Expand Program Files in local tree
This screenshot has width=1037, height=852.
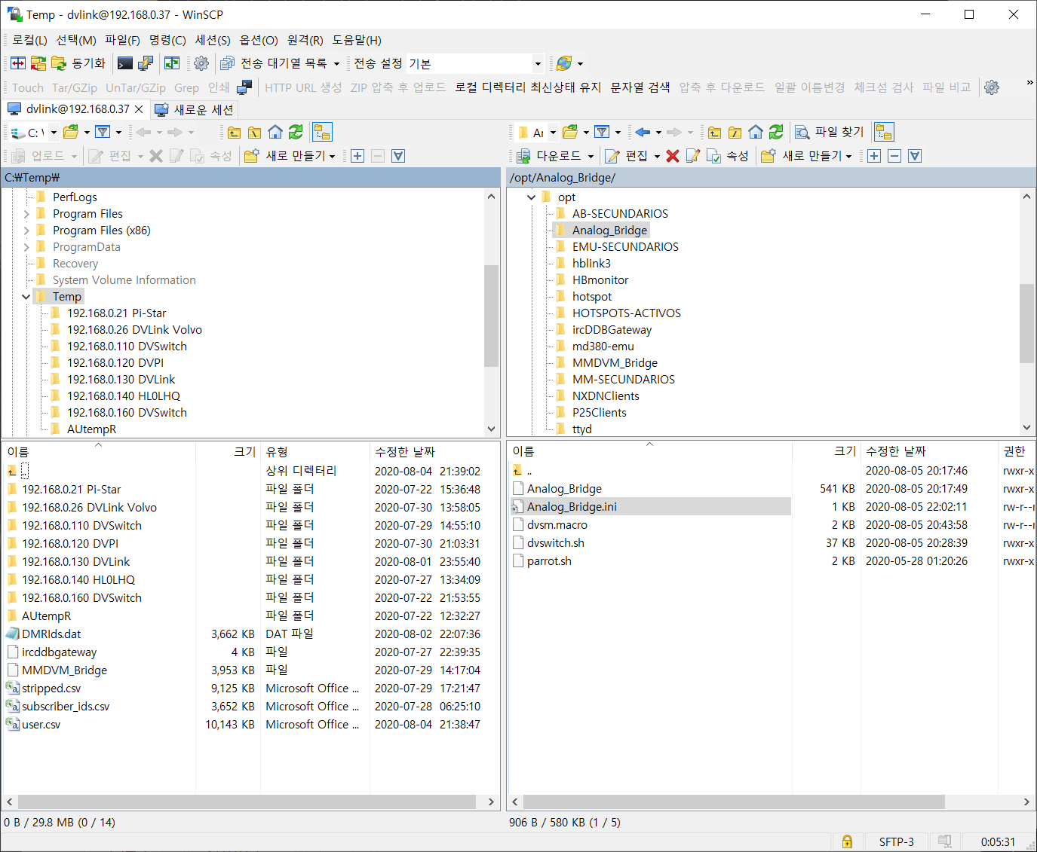26,214
